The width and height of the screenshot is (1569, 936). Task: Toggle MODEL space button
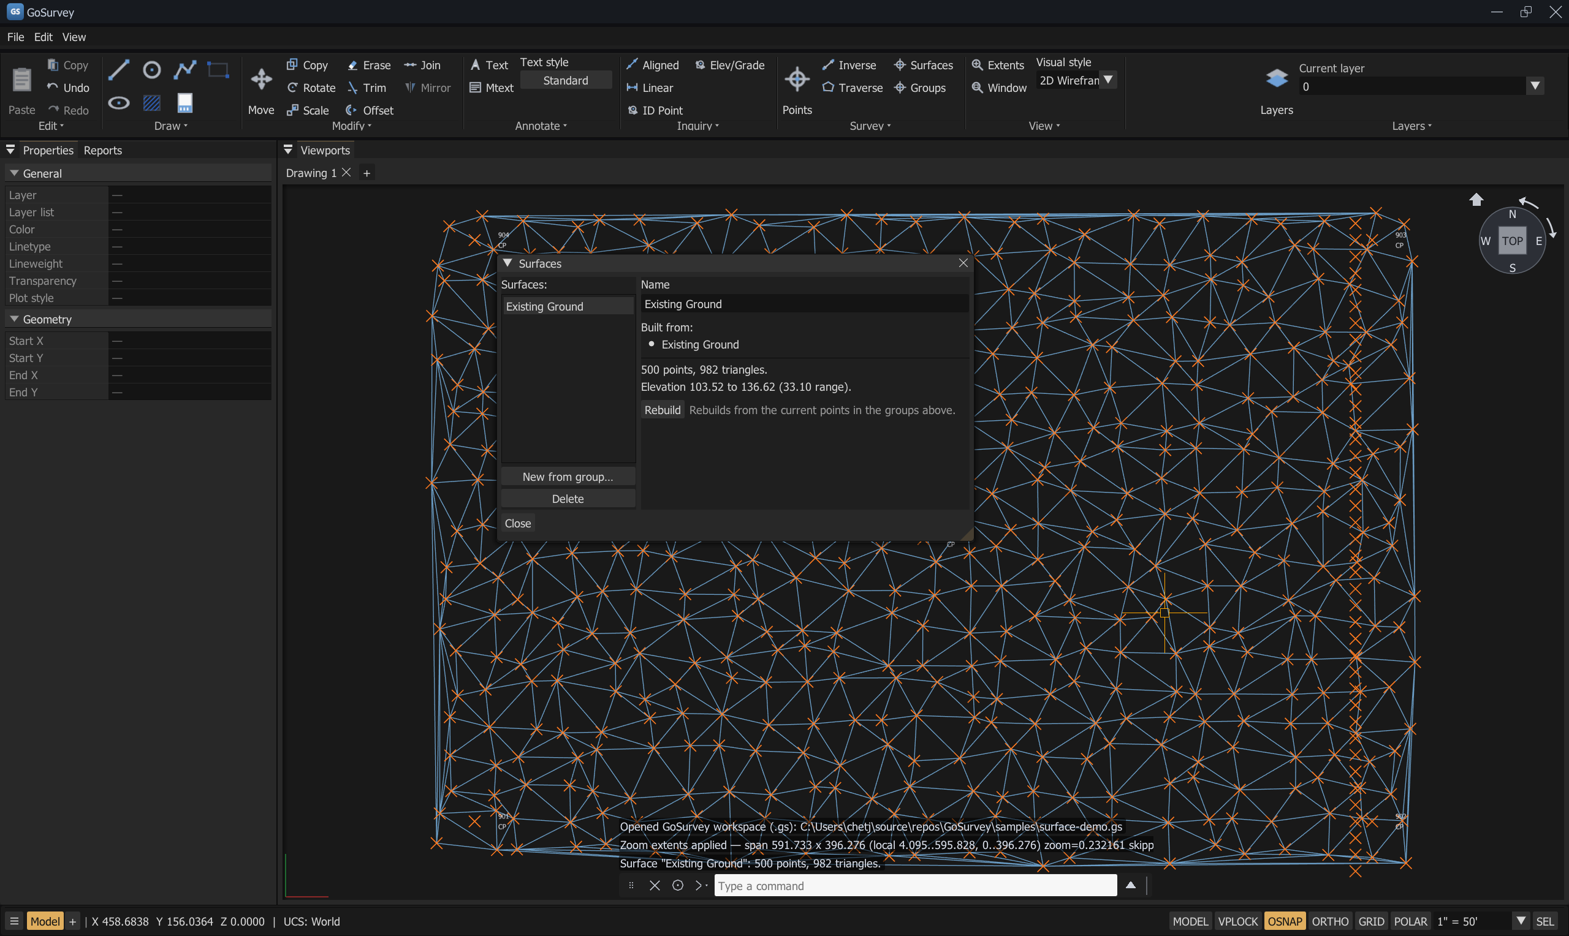point(1190,921)
